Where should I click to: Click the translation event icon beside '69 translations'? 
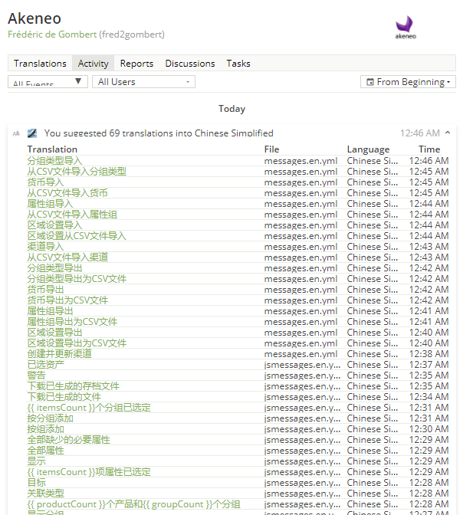[x=32, y=133]
